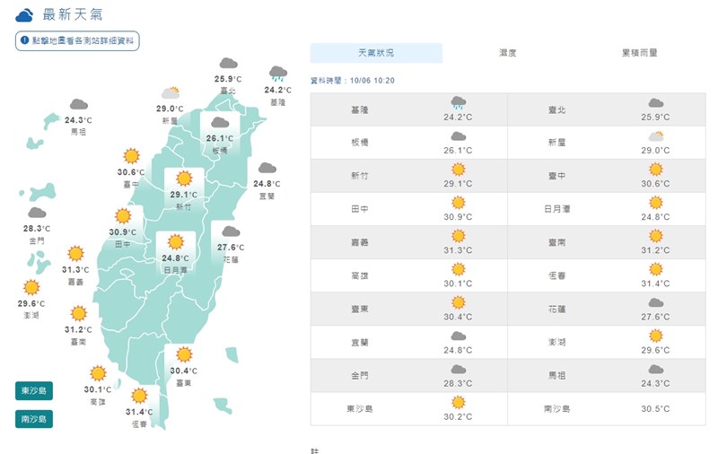This screenshot has height=454, width=718.
Task: Click the Yilan cloud icon on map
Action: (267, 168)
